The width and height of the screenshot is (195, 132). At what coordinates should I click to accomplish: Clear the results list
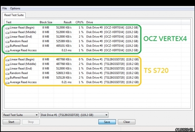(x=127, y=122)
